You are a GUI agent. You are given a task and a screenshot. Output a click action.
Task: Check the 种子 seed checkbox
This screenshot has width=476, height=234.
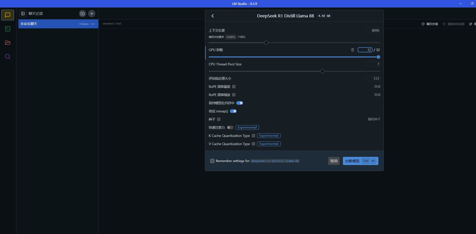[x=219, y=119]
